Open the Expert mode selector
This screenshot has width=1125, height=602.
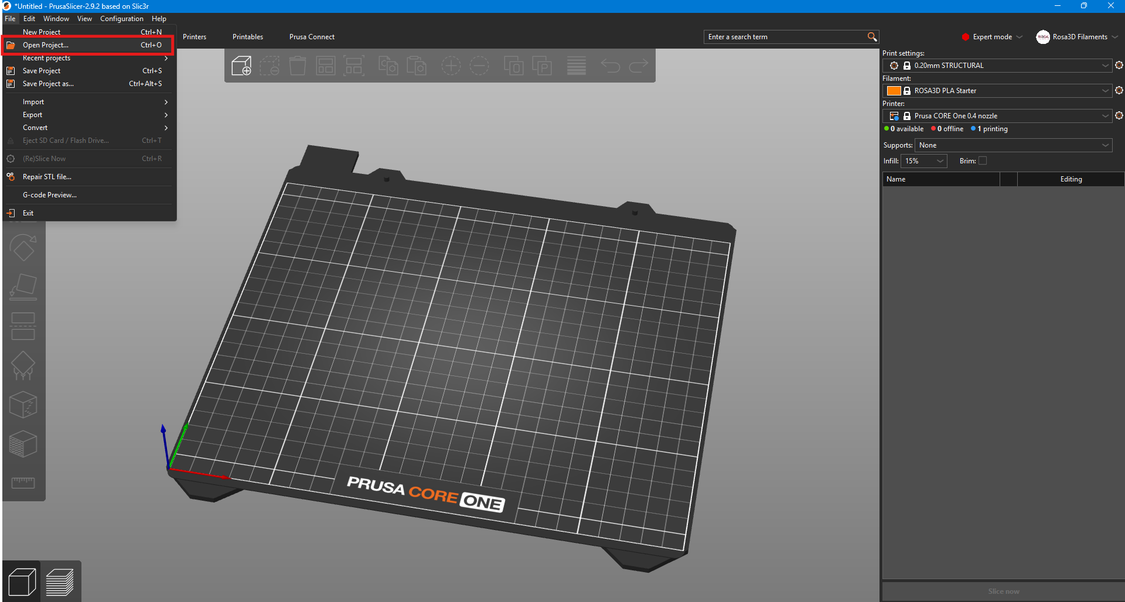[x=992, y=37]
